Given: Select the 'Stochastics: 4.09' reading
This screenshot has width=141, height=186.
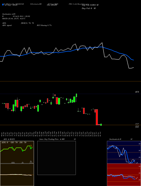Looking at the screenshot, I should coord(9,14).
